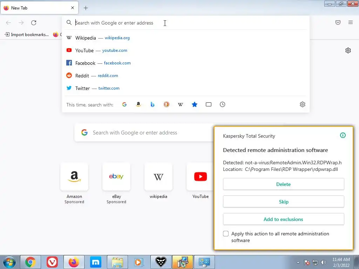Select the New Tab browser tab
This screenshot has height=269, width=359.
[39, 8]
